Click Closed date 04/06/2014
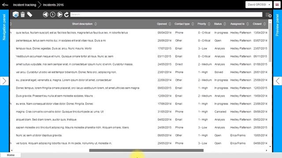This screenshot has width=282, height=158. click(260, 143)
